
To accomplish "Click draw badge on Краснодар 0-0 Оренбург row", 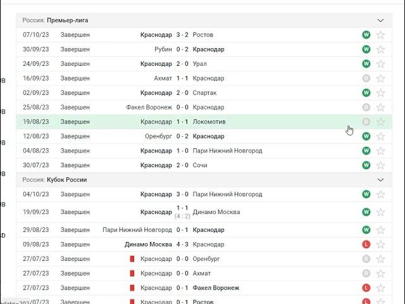I will point(366,259).
